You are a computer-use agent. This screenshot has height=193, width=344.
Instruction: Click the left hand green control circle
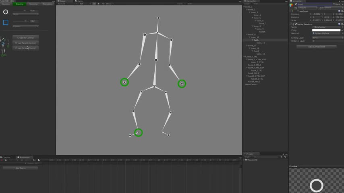coord(124,82)
